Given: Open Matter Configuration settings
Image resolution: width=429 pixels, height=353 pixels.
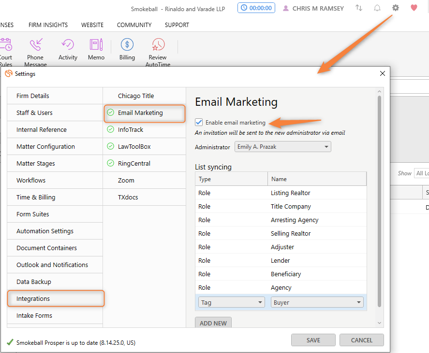Looking at the screenshot, I should pos(55,147).
